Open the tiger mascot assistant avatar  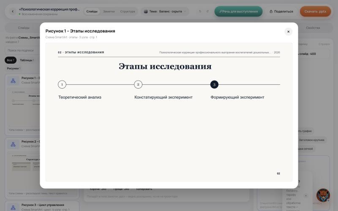point(323,195)
